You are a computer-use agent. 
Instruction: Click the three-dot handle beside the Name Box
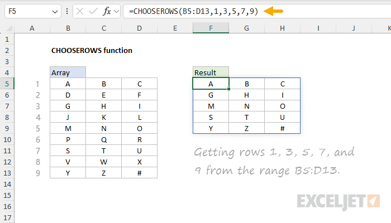click(67, 11)
